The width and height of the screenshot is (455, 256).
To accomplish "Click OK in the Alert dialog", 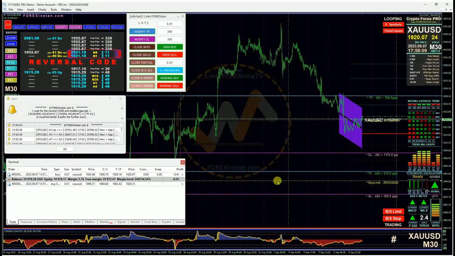I will pos(65,149).
